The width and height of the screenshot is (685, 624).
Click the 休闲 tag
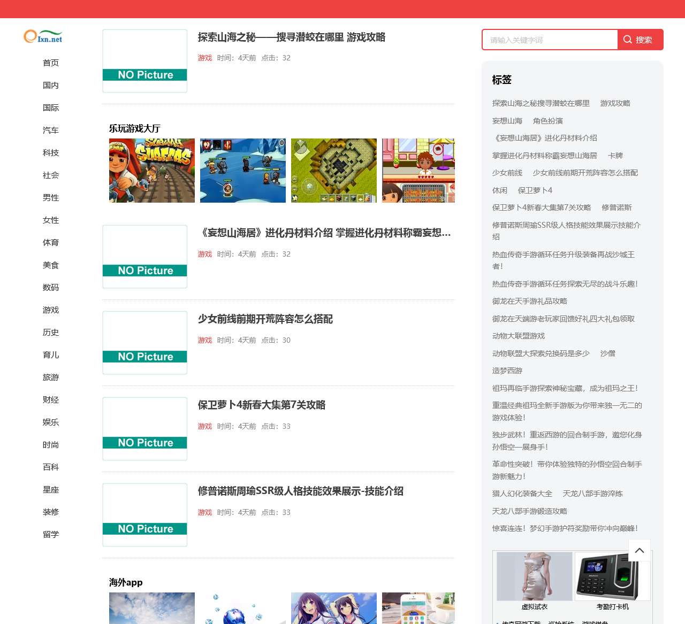500,190
